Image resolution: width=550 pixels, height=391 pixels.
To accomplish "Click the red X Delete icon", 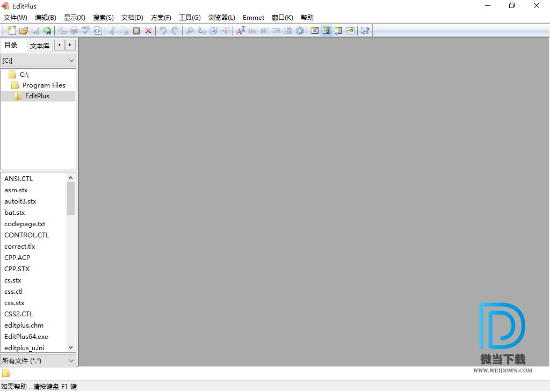I will [x=148, y=31].
